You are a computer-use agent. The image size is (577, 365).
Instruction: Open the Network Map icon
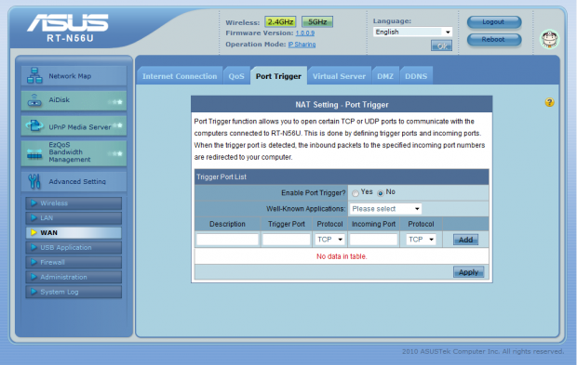[34, 75]
